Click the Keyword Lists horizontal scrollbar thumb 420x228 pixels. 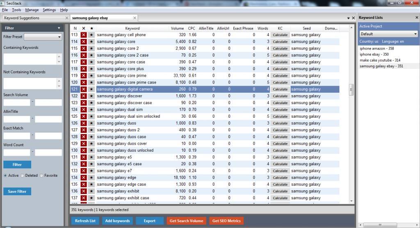[x=380, y=225]
